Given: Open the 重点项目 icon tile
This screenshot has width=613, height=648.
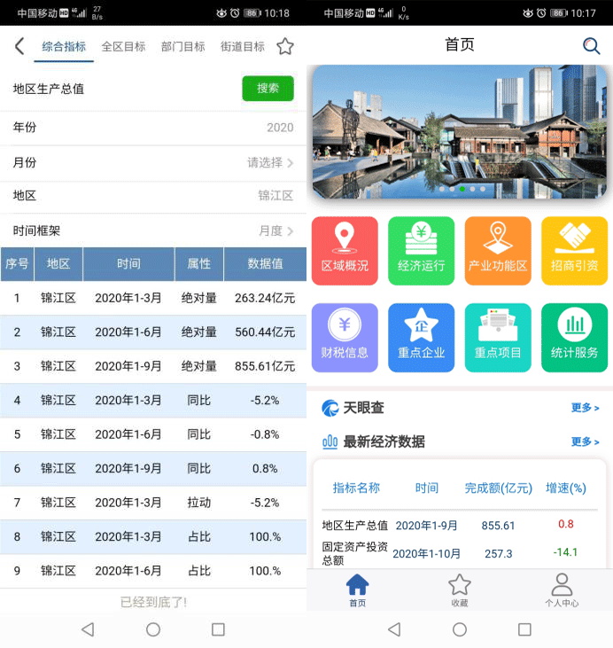Looking at the screenshot, I should tap(498, 338).
